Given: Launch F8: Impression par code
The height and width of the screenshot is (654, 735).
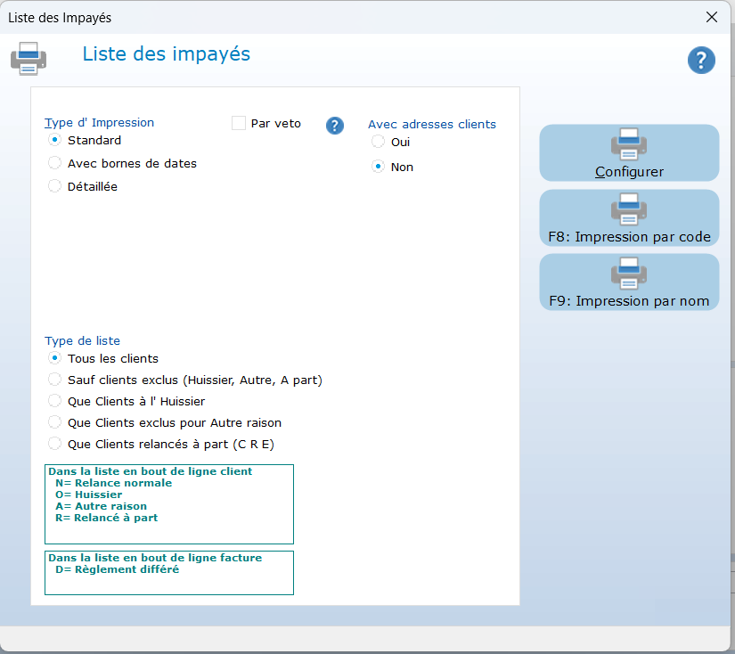Looking at the screenshot, I should (629, 217).
